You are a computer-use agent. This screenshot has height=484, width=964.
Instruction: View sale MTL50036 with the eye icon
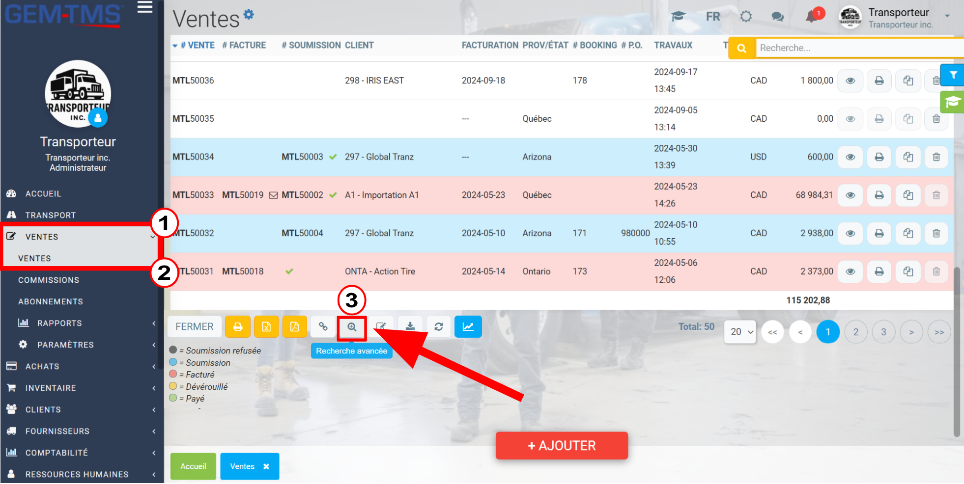(851, 81)
